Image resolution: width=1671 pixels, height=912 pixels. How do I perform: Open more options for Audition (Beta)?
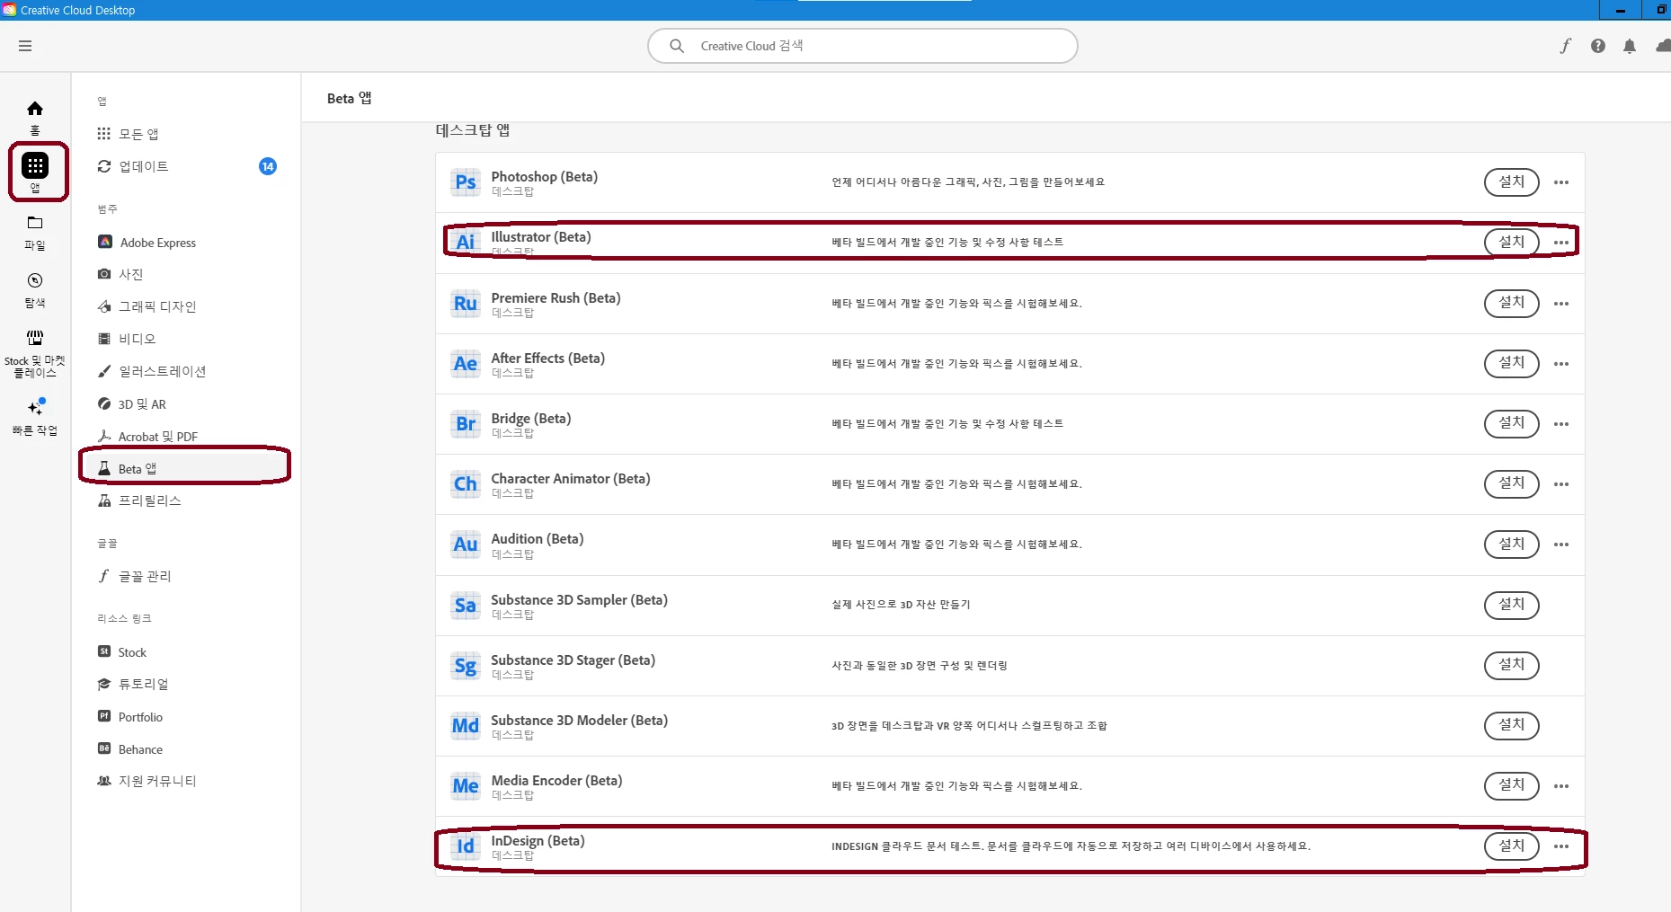[x=1561, y=545]
